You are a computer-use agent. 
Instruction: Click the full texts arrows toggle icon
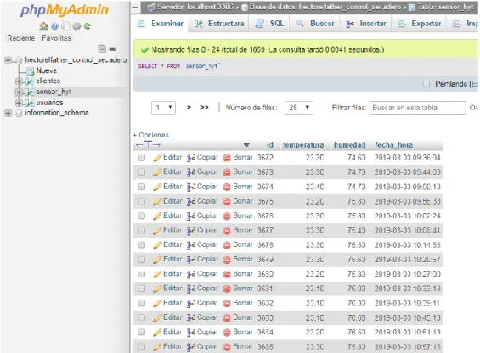tap(148, 145)
